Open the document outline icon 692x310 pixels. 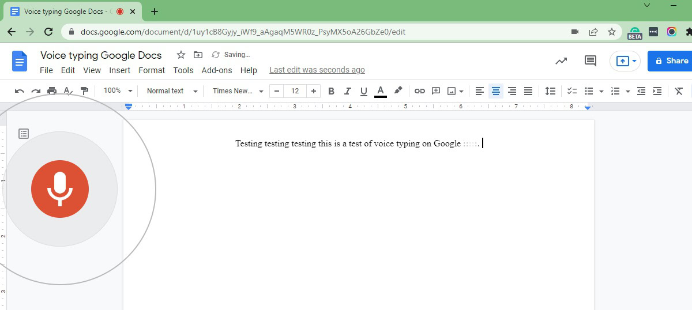click(x=24, y=134)
